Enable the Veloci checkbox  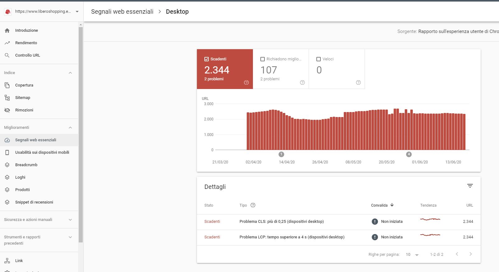319,59
